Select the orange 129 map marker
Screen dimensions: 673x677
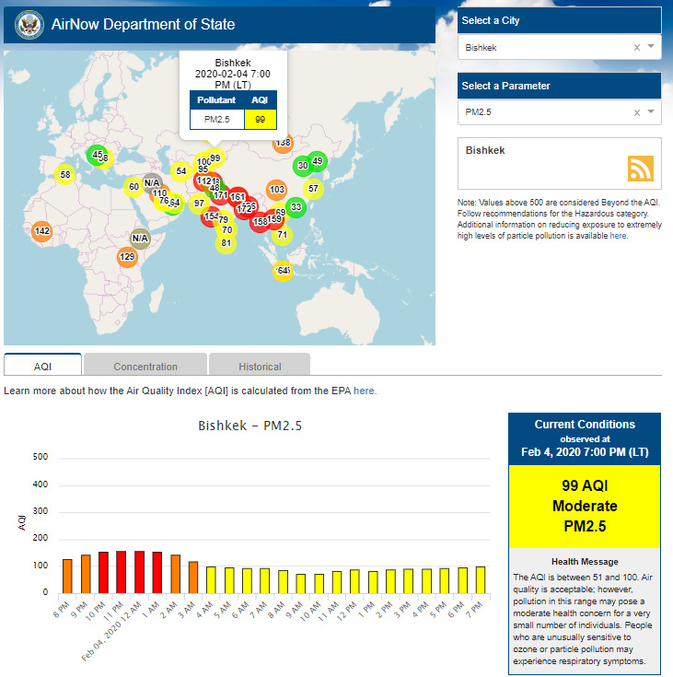127,257
